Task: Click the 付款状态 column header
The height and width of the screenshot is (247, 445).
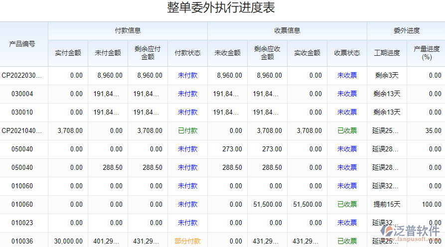Action: click(187, 53)
